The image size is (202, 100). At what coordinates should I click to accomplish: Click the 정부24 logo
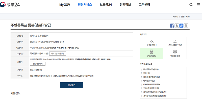pos(10,5)
